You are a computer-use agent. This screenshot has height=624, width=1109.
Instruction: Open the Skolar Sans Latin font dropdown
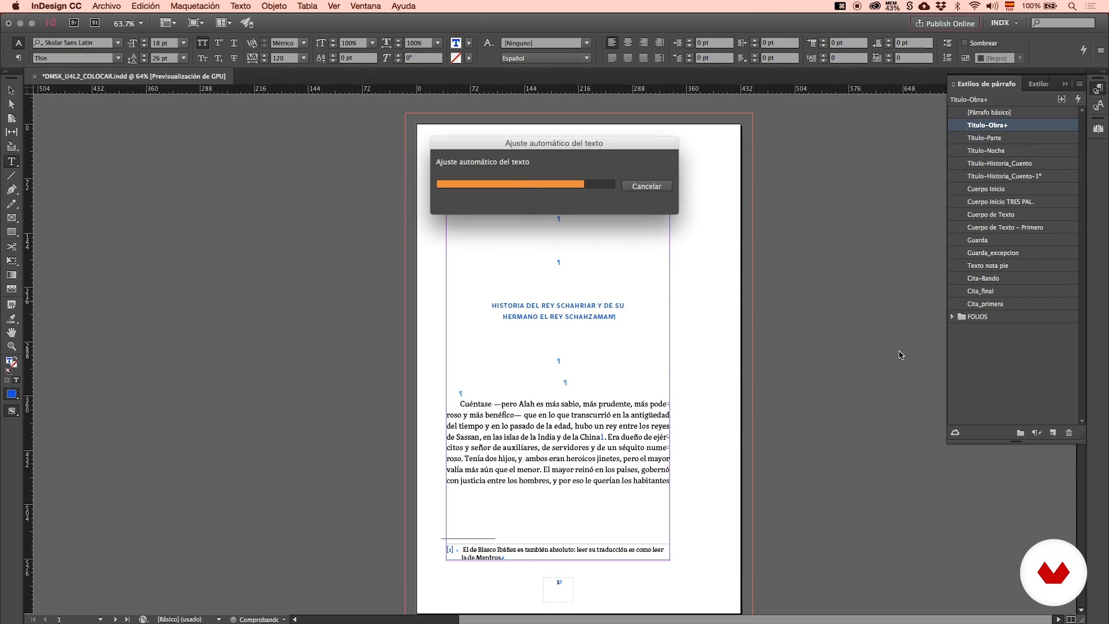[118, 43]
